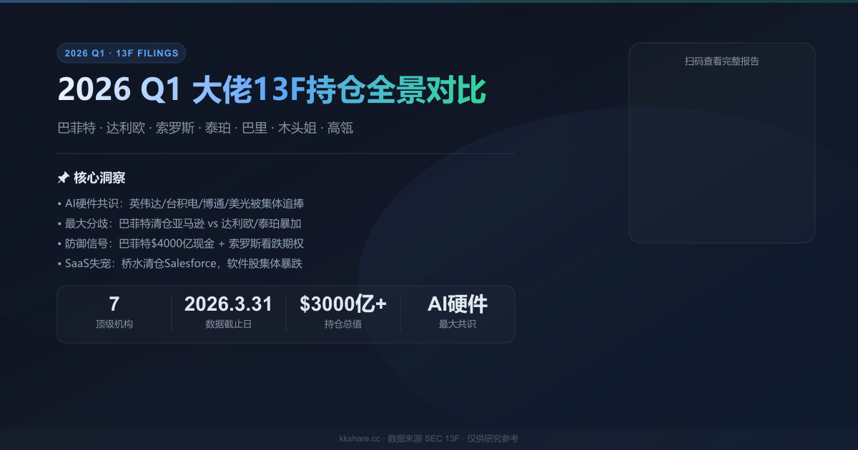858x450 pixels.
Task: Click the QR code card panel
Action: (722, 143)
